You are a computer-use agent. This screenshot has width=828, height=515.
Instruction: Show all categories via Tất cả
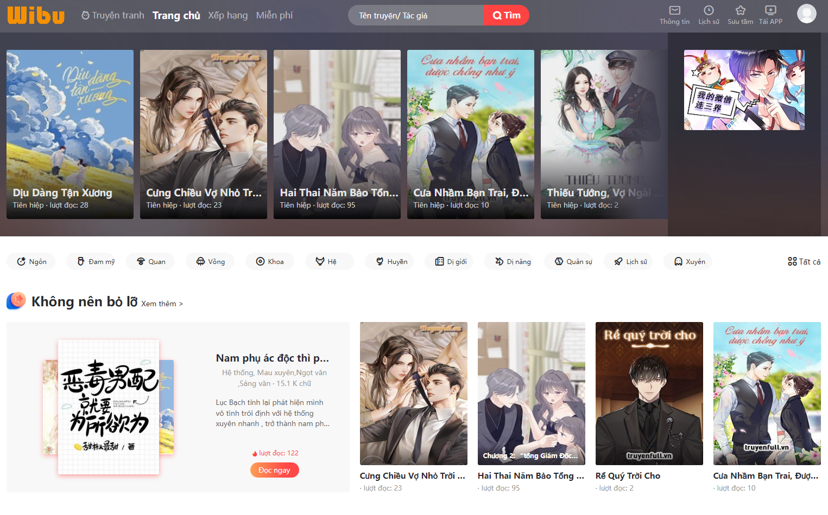(x=804, y=261)
